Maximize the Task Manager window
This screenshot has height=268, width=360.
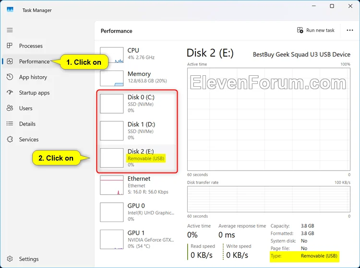332,6
